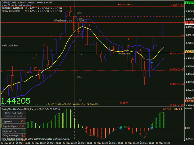Click the '26 May 00:30' time axis label
The height and width of the screenshot is (145, 194).
click(x=85, y=143)
